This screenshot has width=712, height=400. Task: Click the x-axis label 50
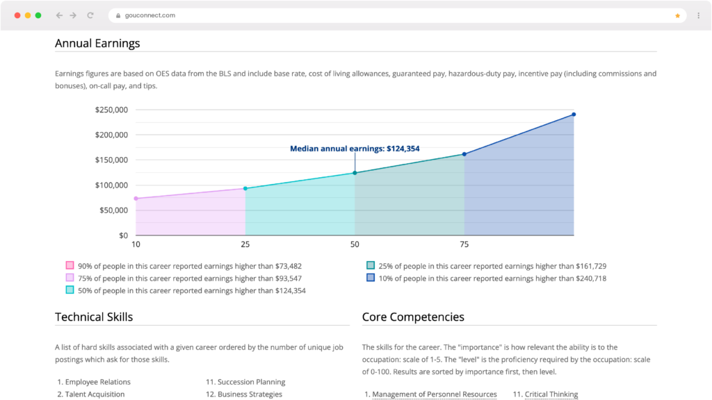[x=355, y=244]
